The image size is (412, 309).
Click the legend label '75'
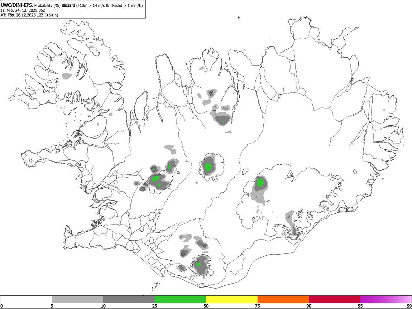pyautogui.click(x=258, y=306)
